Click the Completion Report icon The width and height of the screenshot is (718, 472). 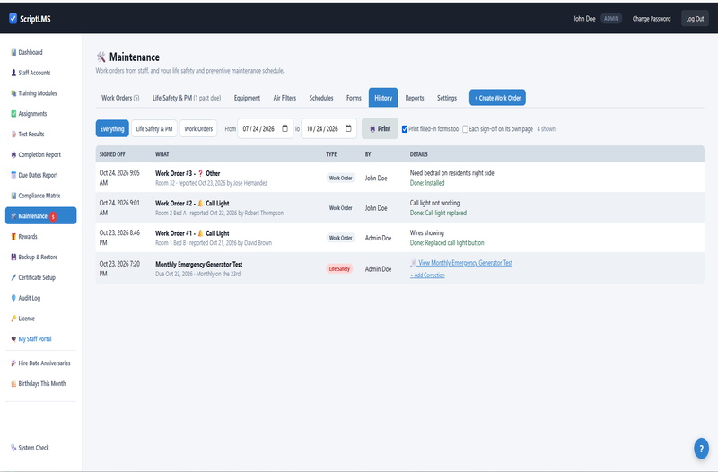point(13,154)
